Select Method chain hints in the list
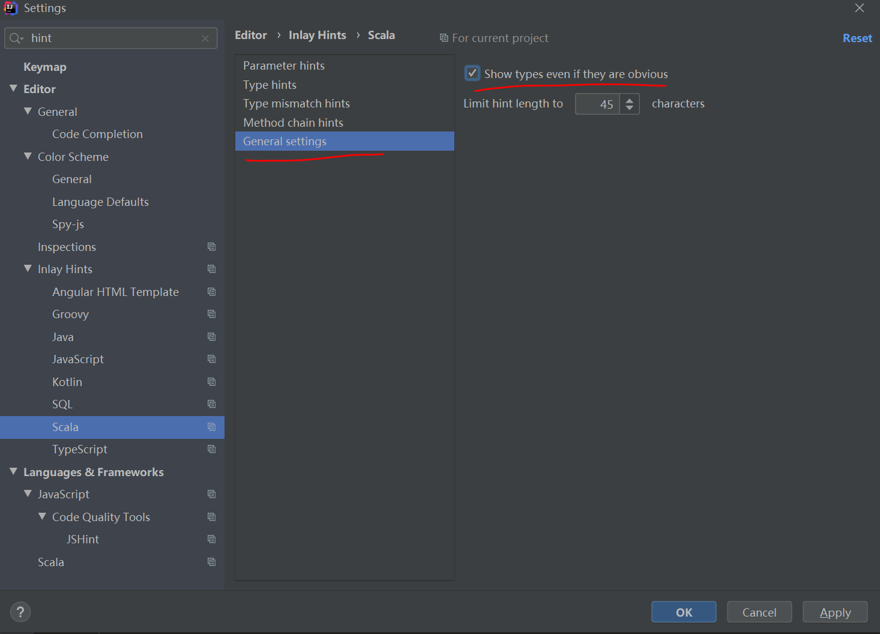The width and height of the screenshot is (880, 634). point(345,122)
